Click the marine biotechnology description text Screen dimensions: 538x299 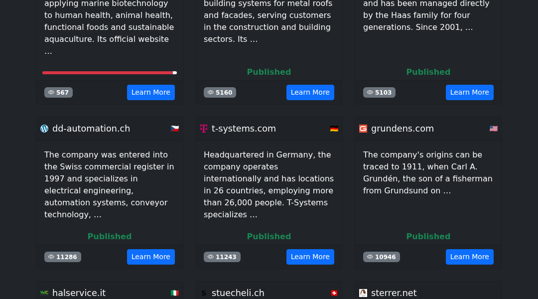click(x=110, y=28)
